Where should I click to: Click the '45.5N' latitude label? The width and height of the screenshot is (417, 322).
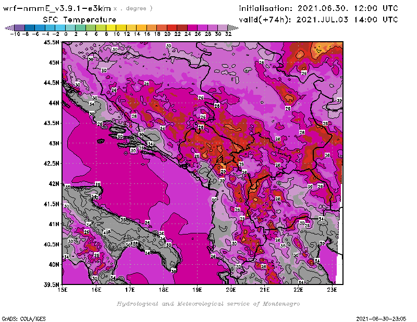coord(52,42)
